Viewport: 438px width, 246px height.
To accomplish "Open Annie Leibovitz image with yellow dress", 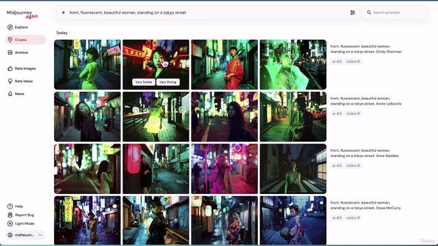I will pyautogui.click(x=156, y=117).
